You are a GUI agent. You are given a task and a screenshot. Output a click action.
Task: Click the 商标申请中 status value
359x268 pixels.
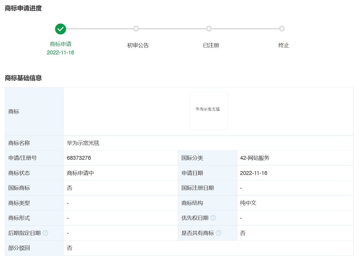pyautogui.click(x=80, y=173)
